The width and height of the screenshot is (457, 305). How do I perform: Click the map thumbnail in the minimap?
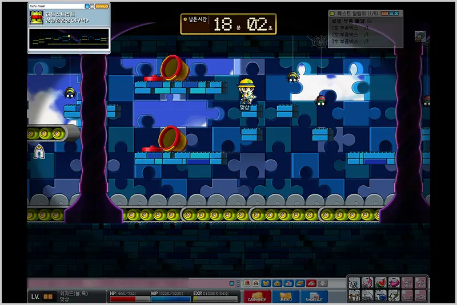[69, 39]
